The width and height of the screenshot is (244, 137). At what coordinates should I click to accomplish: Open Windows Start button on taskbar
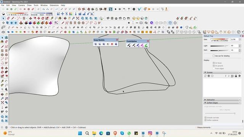[x=80, y=133]
